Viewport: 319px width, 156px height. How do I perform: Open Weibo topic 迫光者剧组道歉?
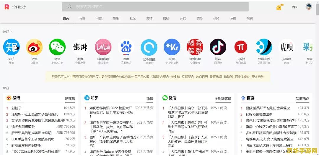[23, 127]
